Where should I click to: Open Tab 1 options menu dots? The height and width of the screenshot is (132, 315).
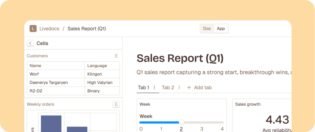[154, 88]
